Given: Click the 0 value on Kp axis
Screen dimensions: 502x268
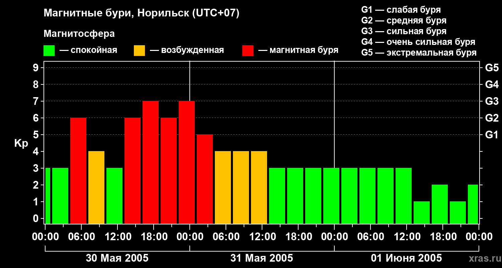Looking at the screenshot, I should (36, 219).
